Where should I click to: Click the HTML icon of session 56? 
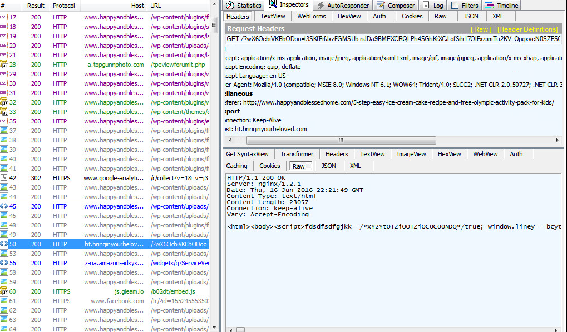pyautogui.click(x=3, y=263)
